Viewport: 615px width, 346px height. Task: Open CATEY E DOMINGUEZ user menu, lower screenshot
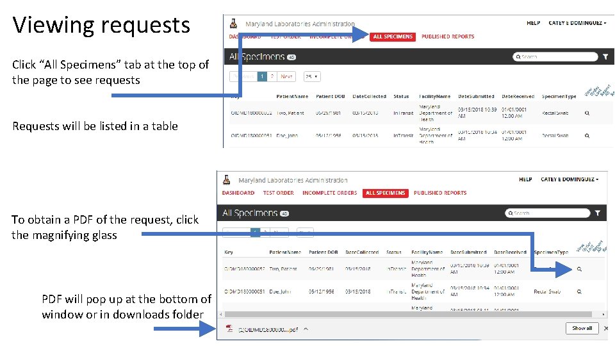click(x=570, y=179)
